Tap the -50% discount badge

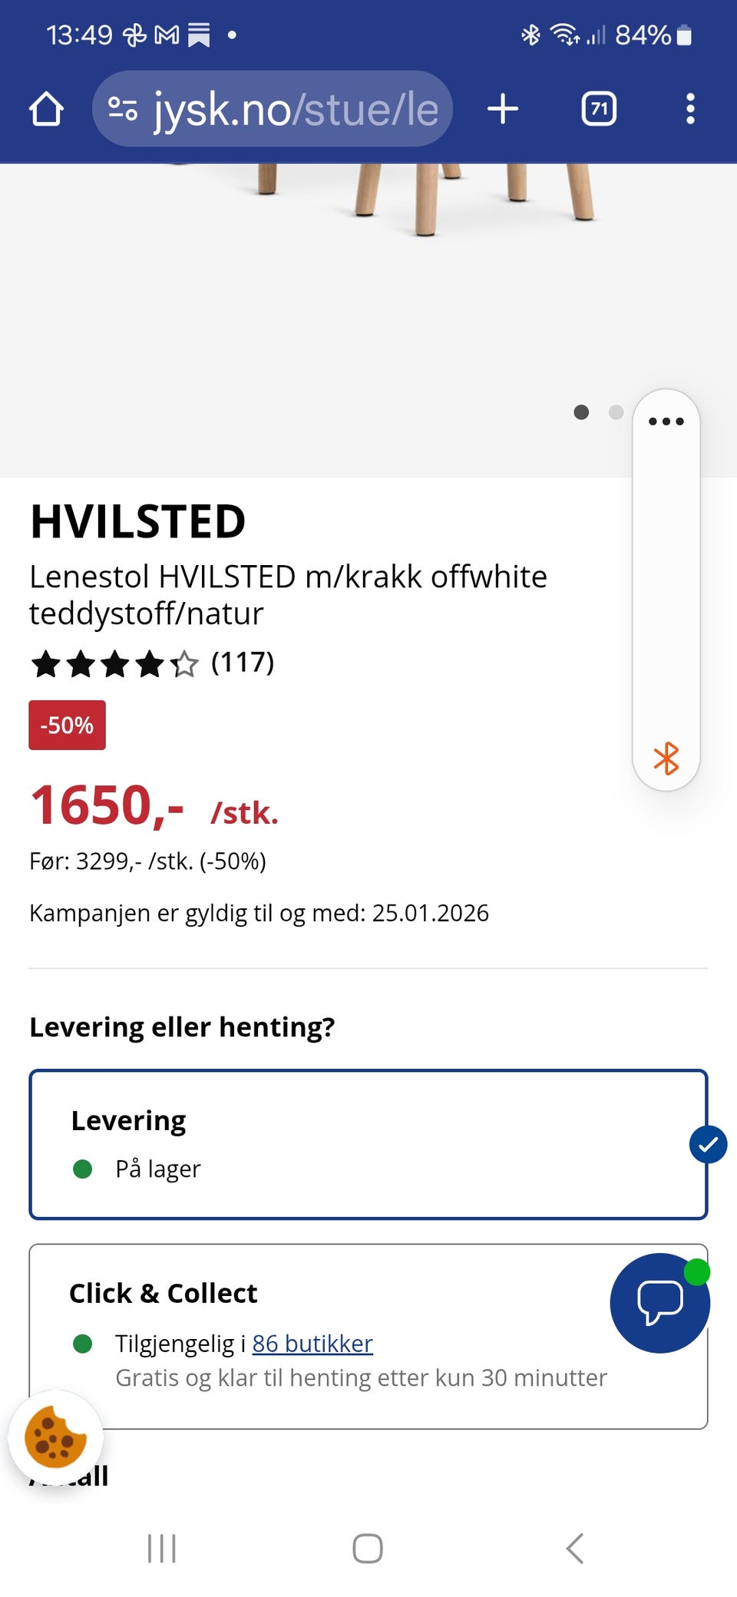click(x=67, y=724)
